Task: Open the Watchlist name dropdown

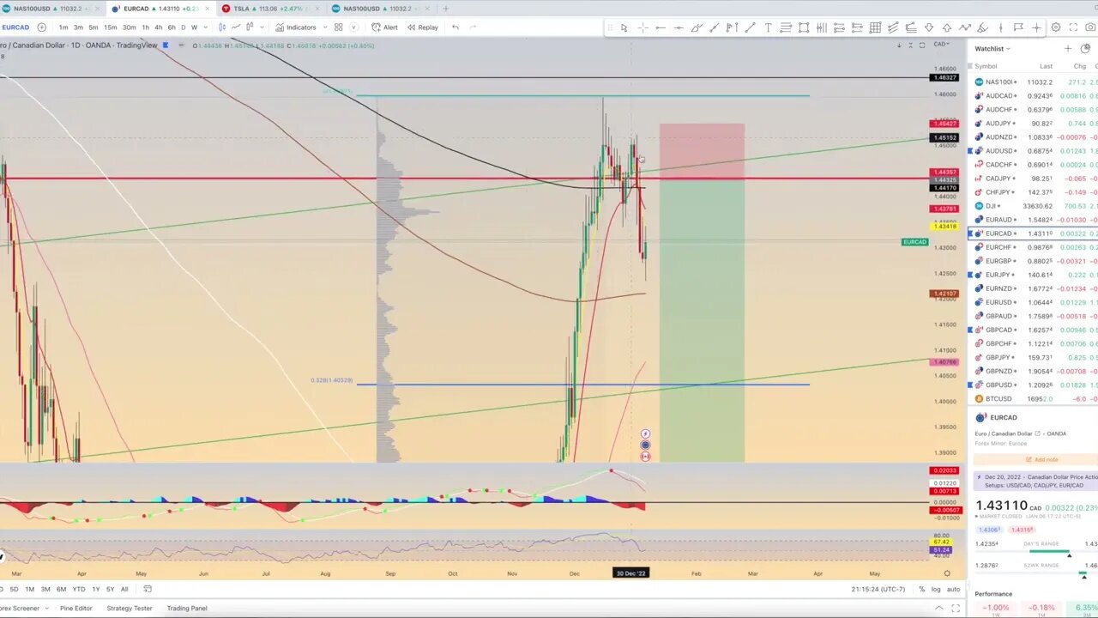Action: [992, 49]
